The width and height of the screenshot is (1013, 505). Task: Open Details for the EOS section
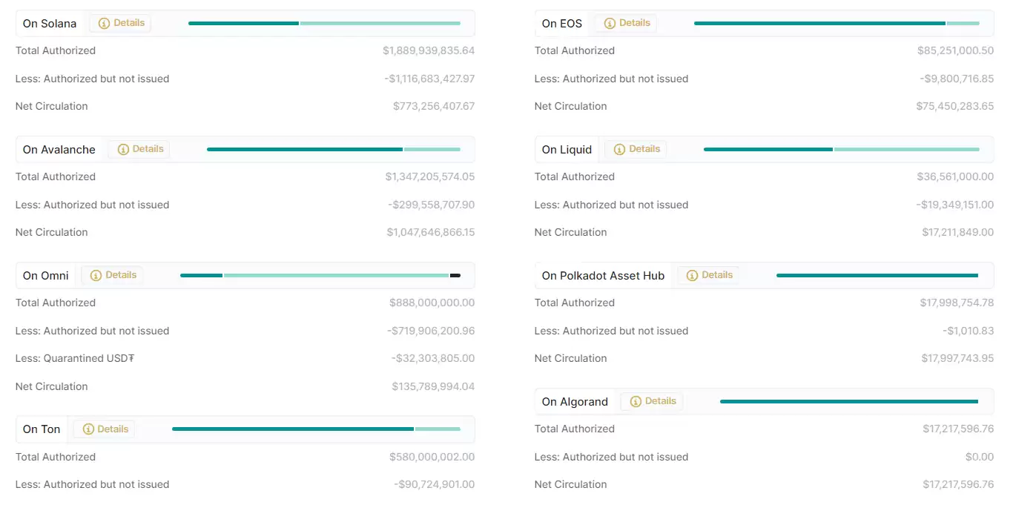(x=625, y=23)
